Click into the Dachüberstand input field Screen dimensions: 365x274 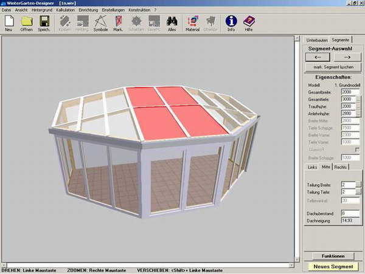click(x=350, y=213)
